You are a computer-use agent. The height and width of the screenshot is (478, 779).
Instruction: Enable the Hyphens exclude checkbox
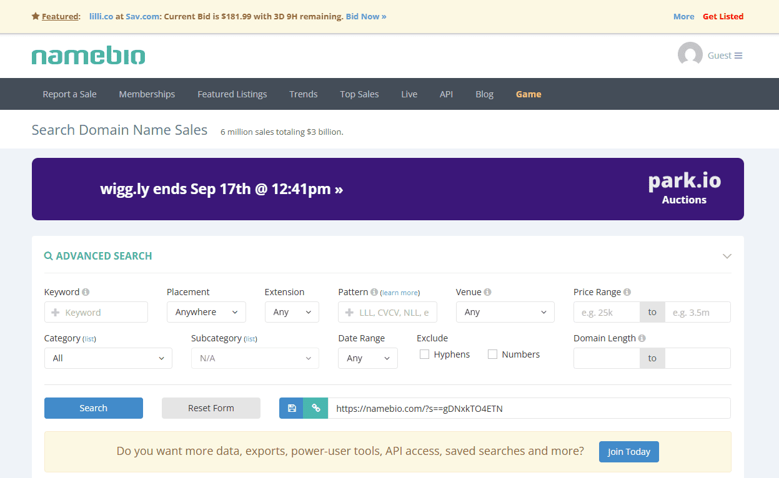point(425,354)
